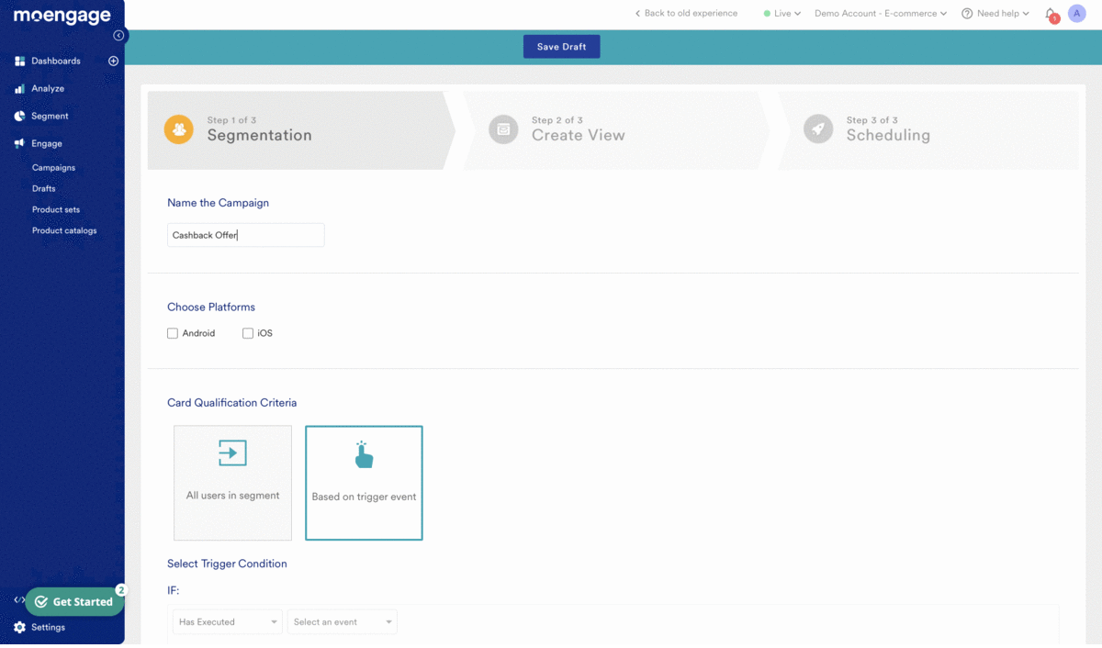The width and height of the screenshot is (1102, 648).
Task: Select Step 1 Segmentation tab
Action: pos(301,130)
